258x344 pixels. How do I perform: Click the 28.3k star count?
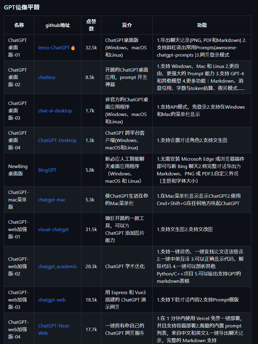tap(91, 266)
